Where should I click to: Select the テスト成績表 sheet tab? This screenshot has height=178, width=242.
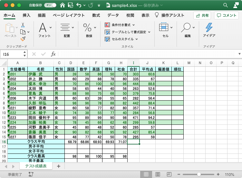pos(36,166)
